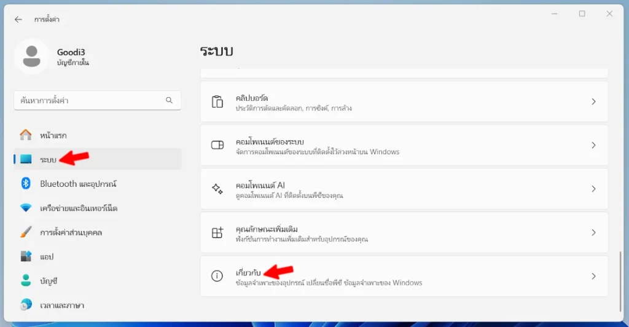Viewport: 629px width, 327px height.
Task: Click the AI sparkle icon in คอมโพเนนต์ AI row
Action: point(217,189)
